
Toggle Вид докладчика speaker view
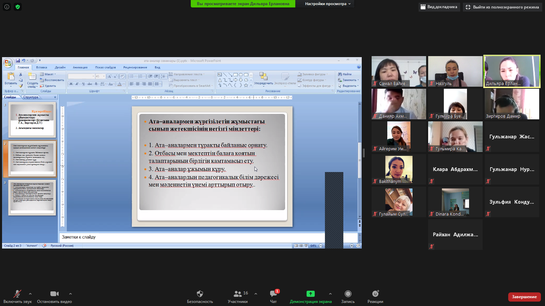click(x=439, y=7)
